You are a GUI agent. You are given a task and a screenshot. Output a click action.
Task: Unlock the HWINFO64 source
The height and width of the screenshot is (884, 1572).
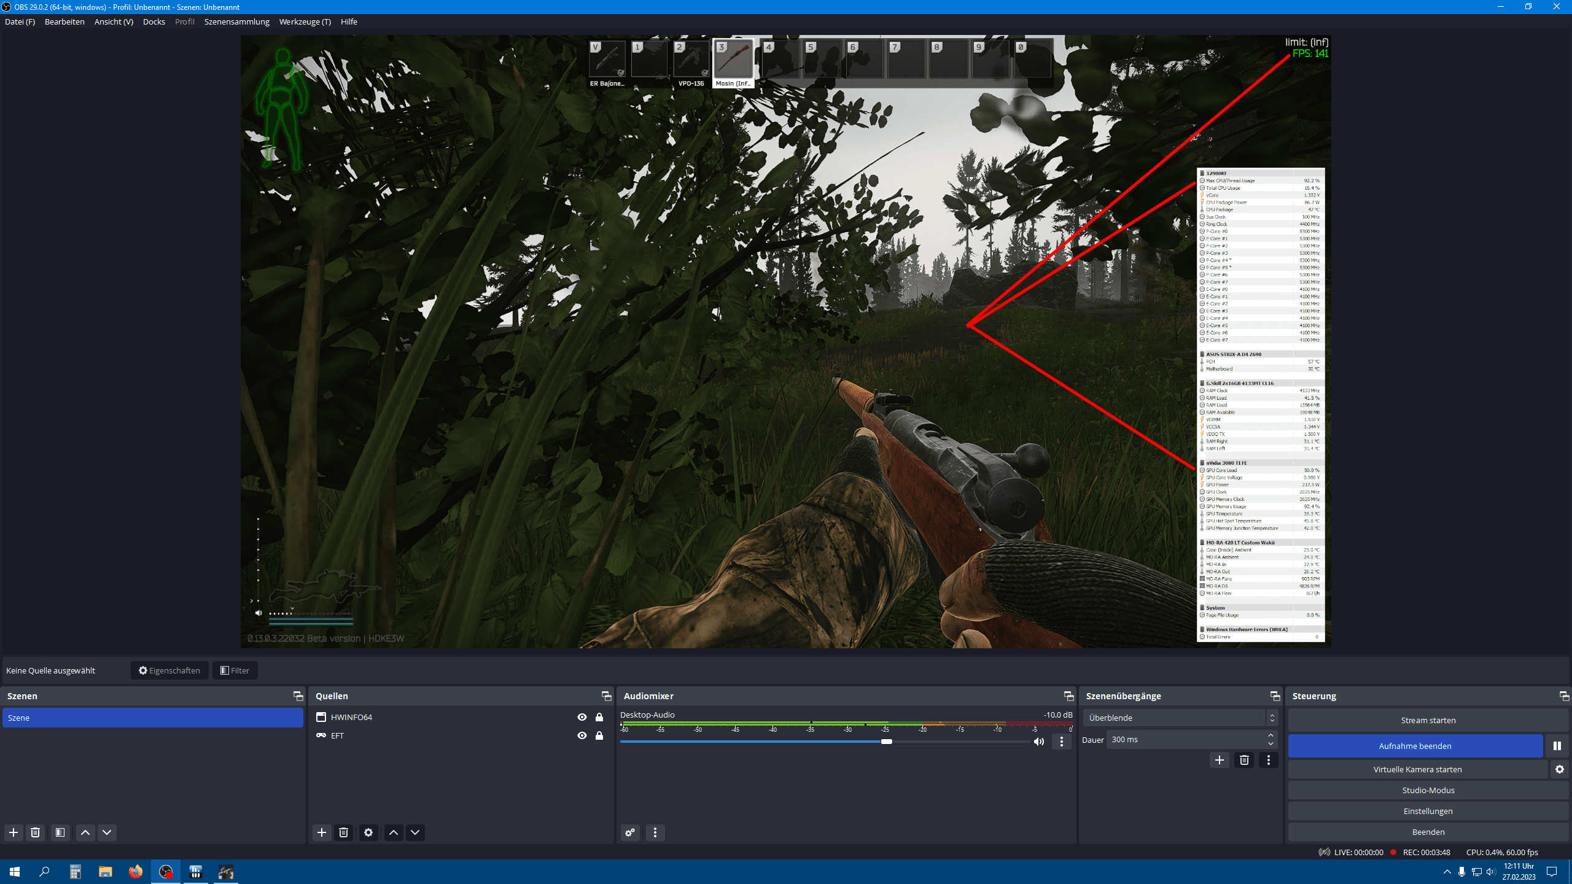(x=599, y=717)
